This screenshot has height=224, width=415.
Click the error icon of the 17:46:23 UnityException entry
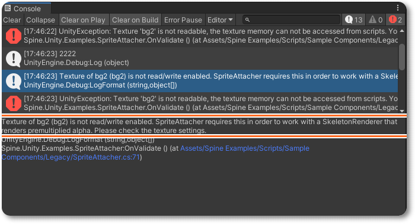click(13, 103)
